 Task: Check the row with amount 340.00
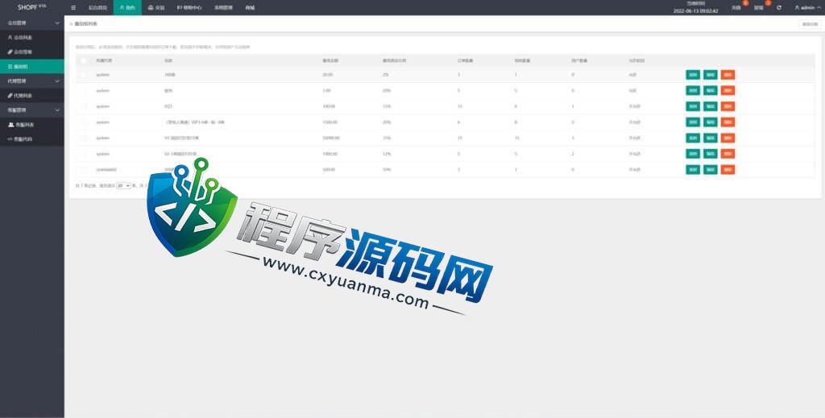(83, 106)
